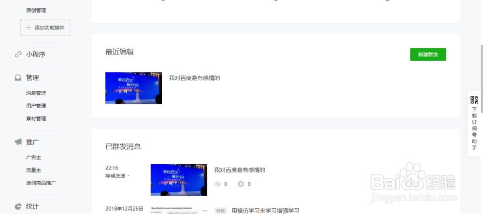483x214 pixels.
Task: Select the 管理 sidebar section label
Action: pos(32,78)
